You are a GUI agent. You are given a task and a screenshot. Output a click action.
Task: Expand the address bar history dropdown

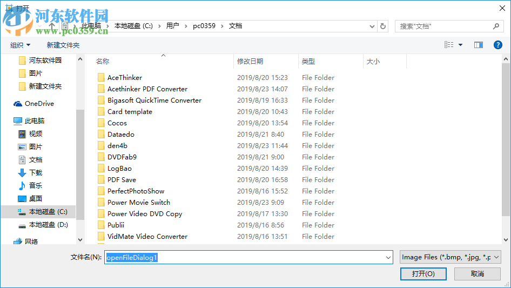tap(372, 26)
